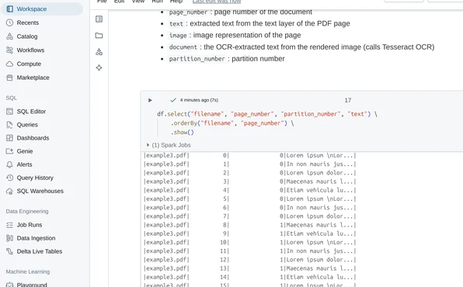Screen dimensions: 463x287
Task: Open the Dashboards icon
Action: click(10, 138)
